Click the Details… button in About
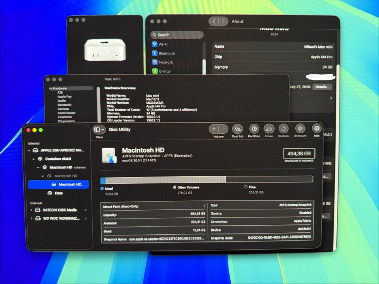 tap(322, 87)
